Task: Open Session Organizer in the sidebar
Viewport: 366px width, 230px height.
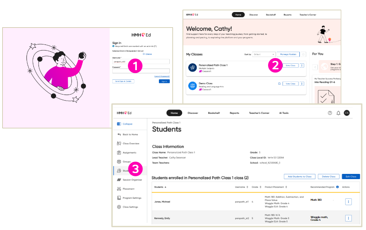Action: (132, 180)
